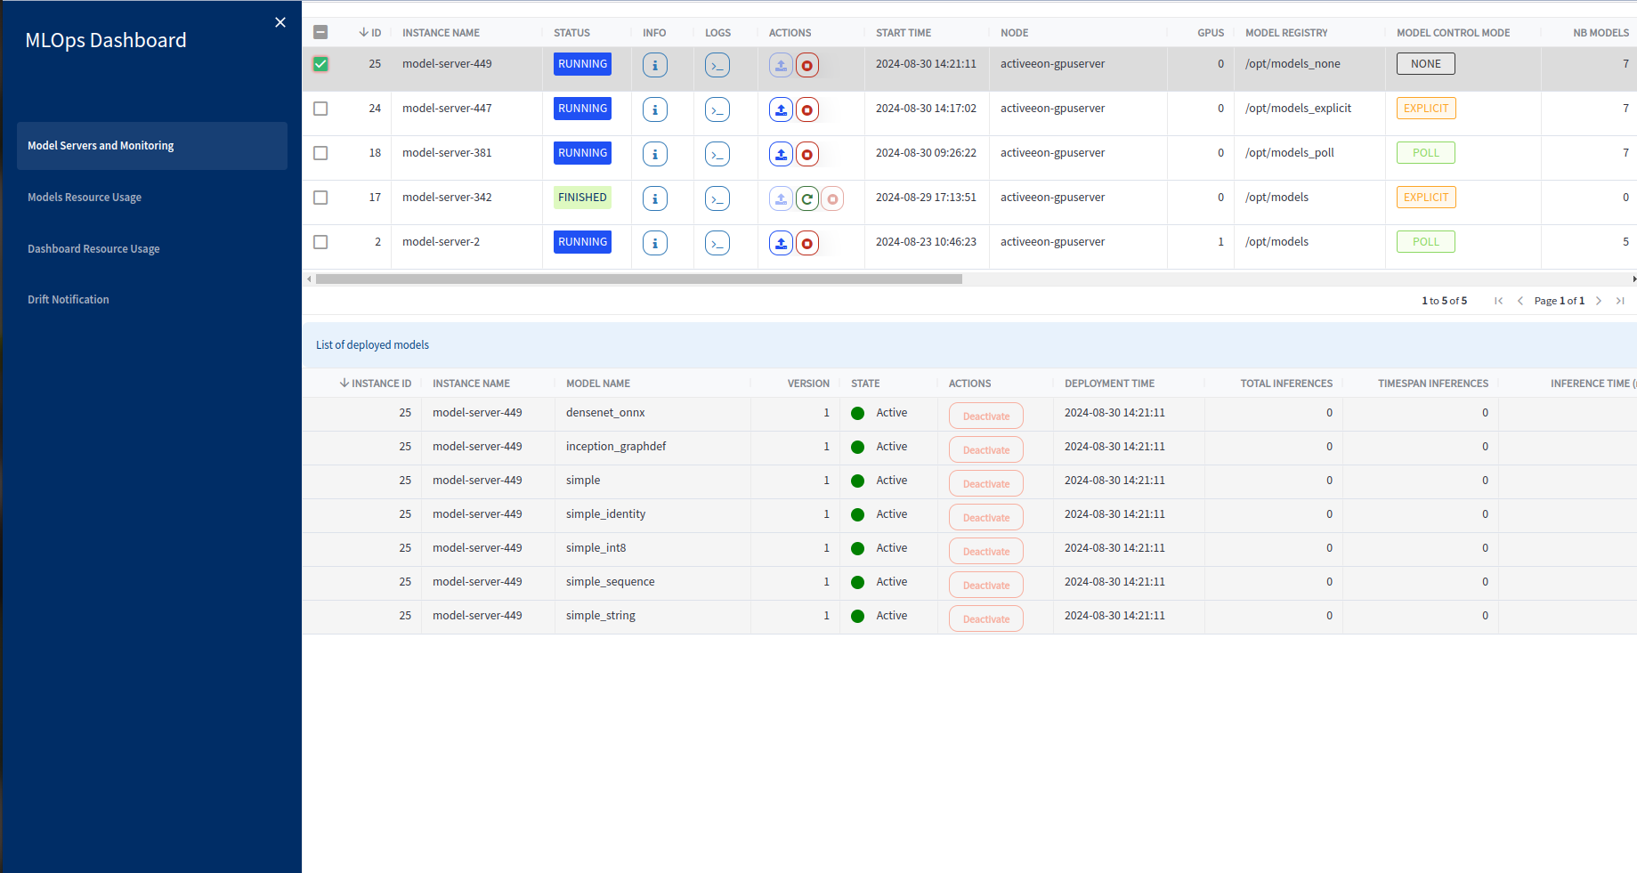Open logs terminal for model-server-447

point(717,109)
